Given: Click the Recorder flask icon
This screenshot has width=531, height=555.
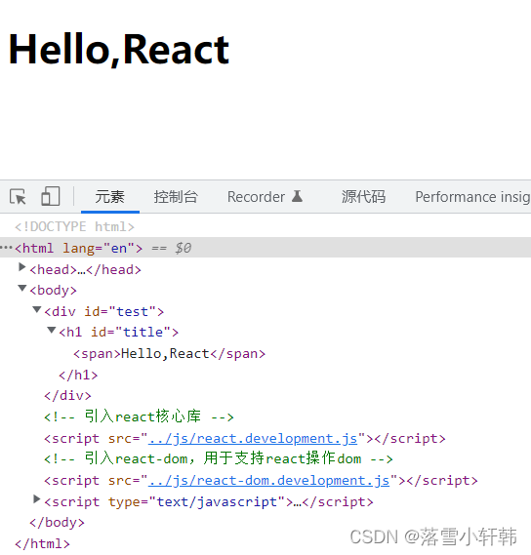Looking at the screenshot, I should pyautogui.click(x=297, y=196).
